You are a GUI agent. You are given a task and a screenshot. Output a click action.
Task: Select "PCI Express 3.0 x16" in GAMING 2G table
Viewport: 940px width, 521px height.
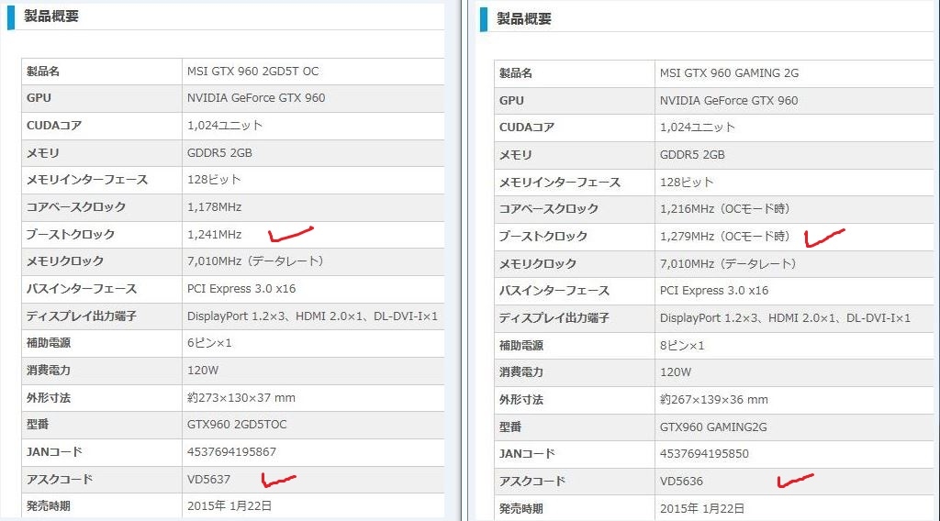[x=714, y=291]
